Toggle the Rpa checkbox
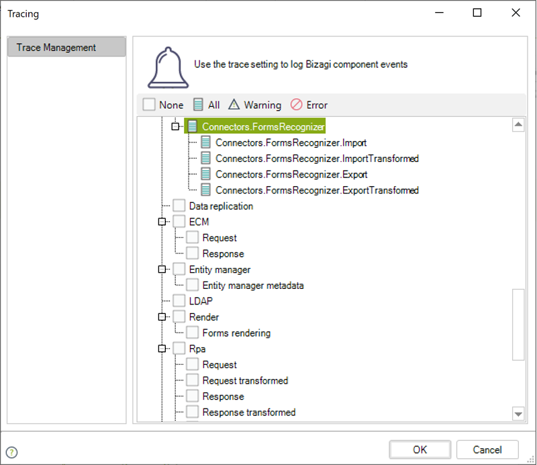Image resolution: width=537 pixels, height=465 pixels. point(179,348)
